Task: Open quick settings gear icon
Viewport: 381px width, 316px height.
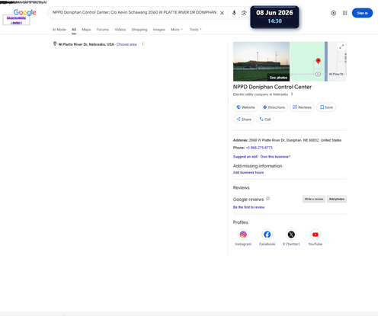Action: coord(333,13)
